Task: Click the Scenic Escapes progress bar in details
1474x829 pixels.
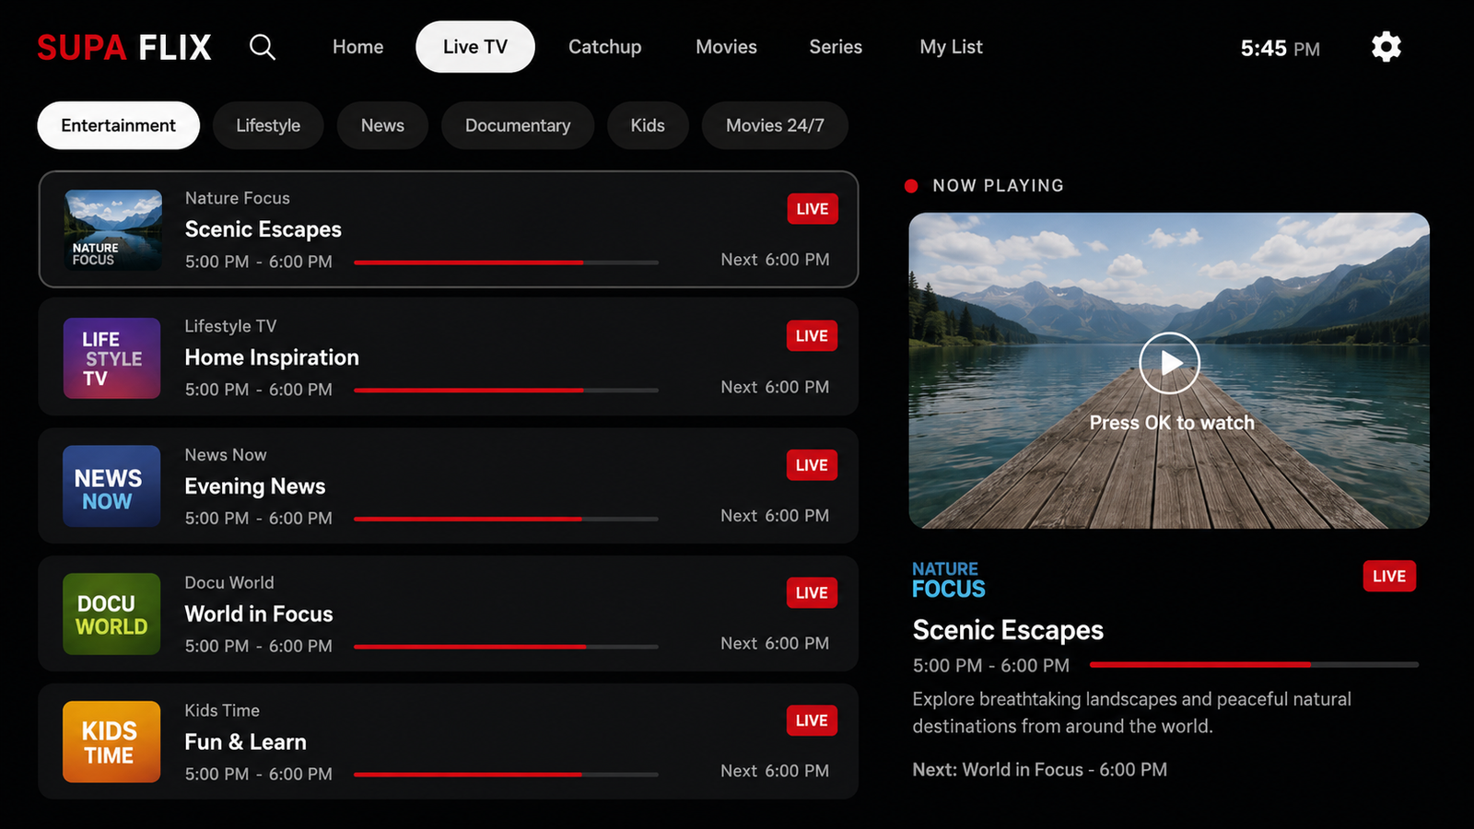Action: click(1254, 664)
